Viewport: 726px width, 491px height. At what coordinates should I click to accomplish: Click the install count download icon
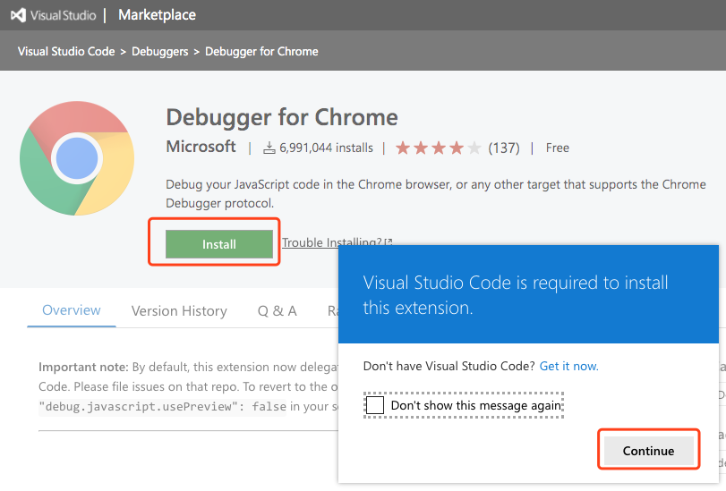[269, 148]
